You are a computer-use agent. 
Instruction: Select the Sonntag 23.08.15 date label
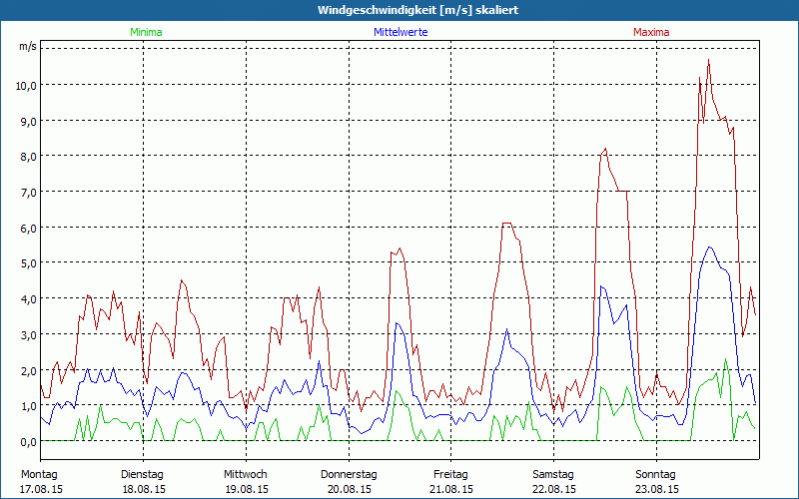656,481
